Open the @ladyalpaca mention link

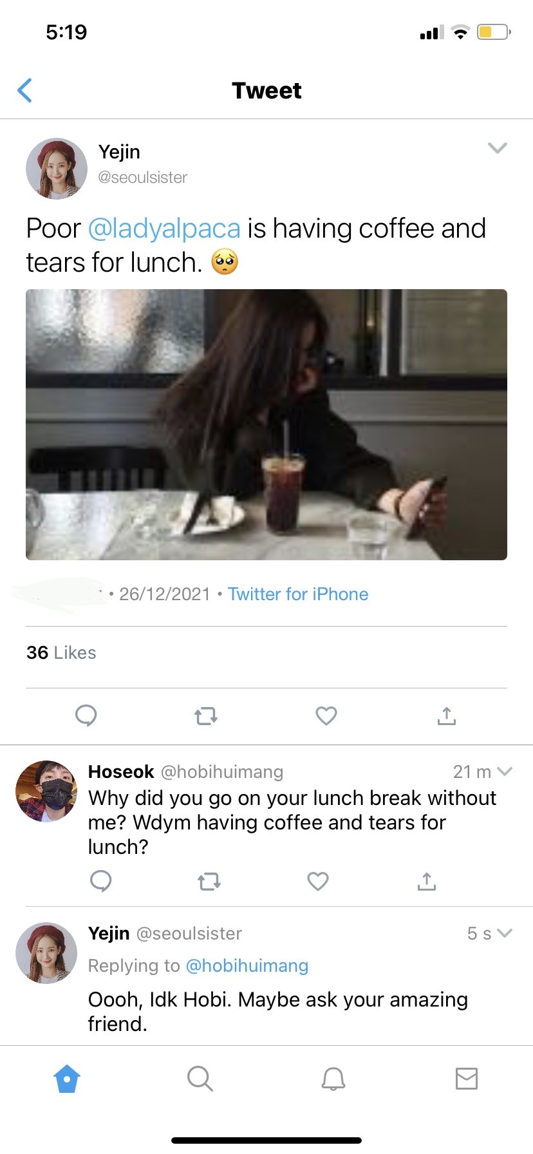pos(164,229)
